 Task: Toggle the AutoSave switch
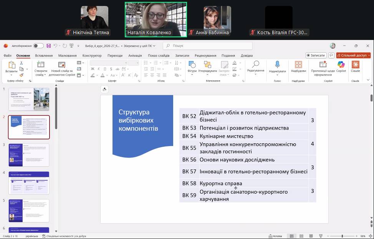tap(38, 46)
